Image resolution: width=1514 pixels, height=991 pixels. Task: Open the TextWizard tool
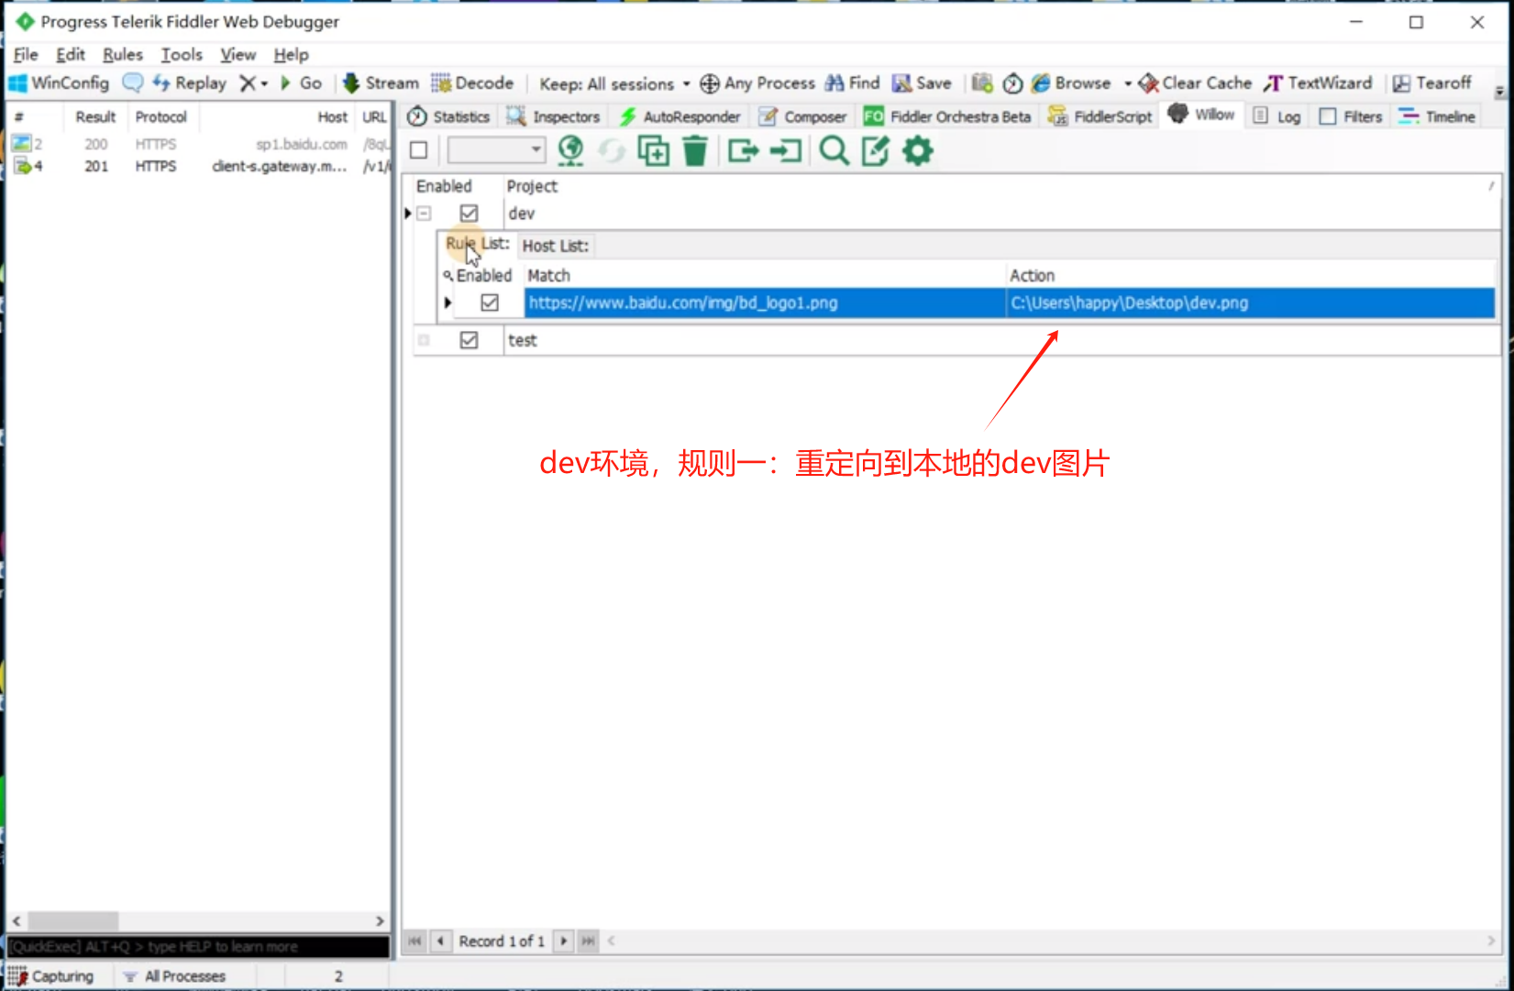1318,83
